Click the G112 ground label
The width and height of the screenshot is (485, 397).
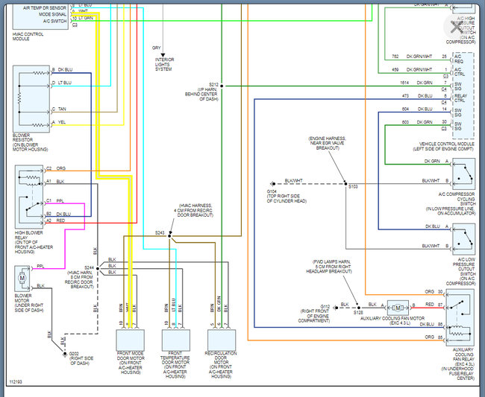point(325,307)
